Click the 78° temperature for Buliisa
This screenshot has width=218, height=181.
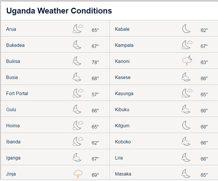point(95,62)
